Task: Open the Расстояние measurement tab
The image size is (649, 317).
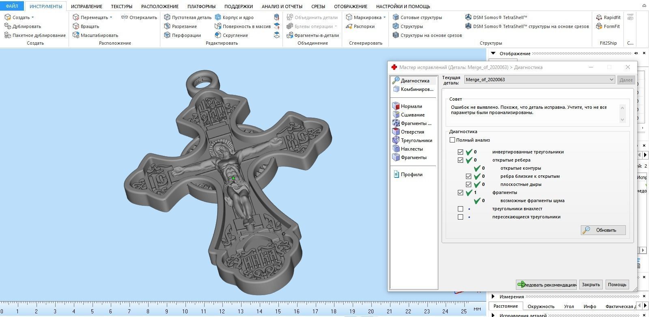Action: tap(505, 306)
